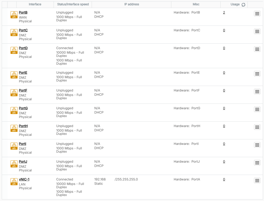Open the hamburger menu for PortE
The height and width of the screenshot is (201, 264).
pyautogui.click(x=257, y=74)
